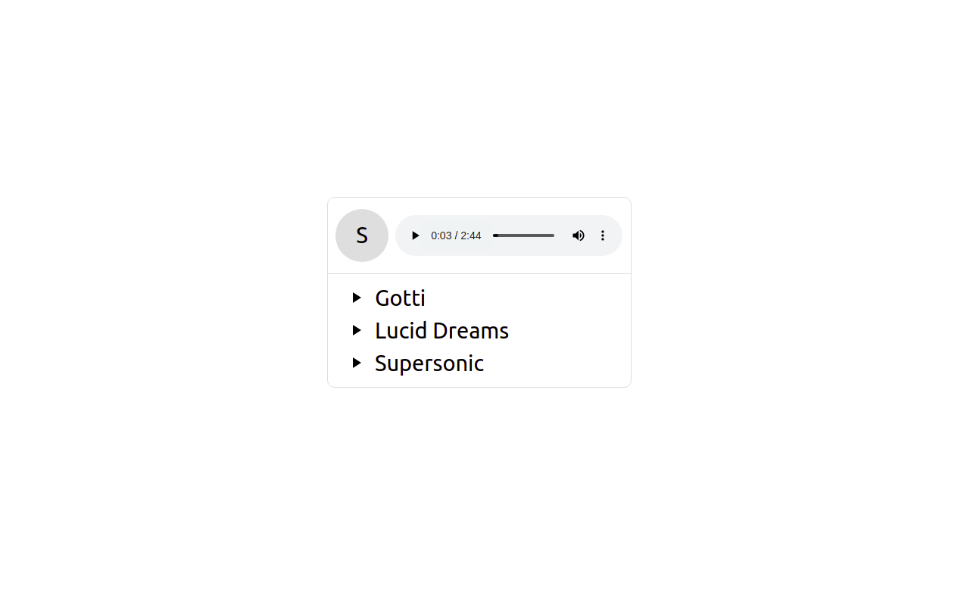Expand Lucid Dreams via its triangle arrow

[357, 330]
